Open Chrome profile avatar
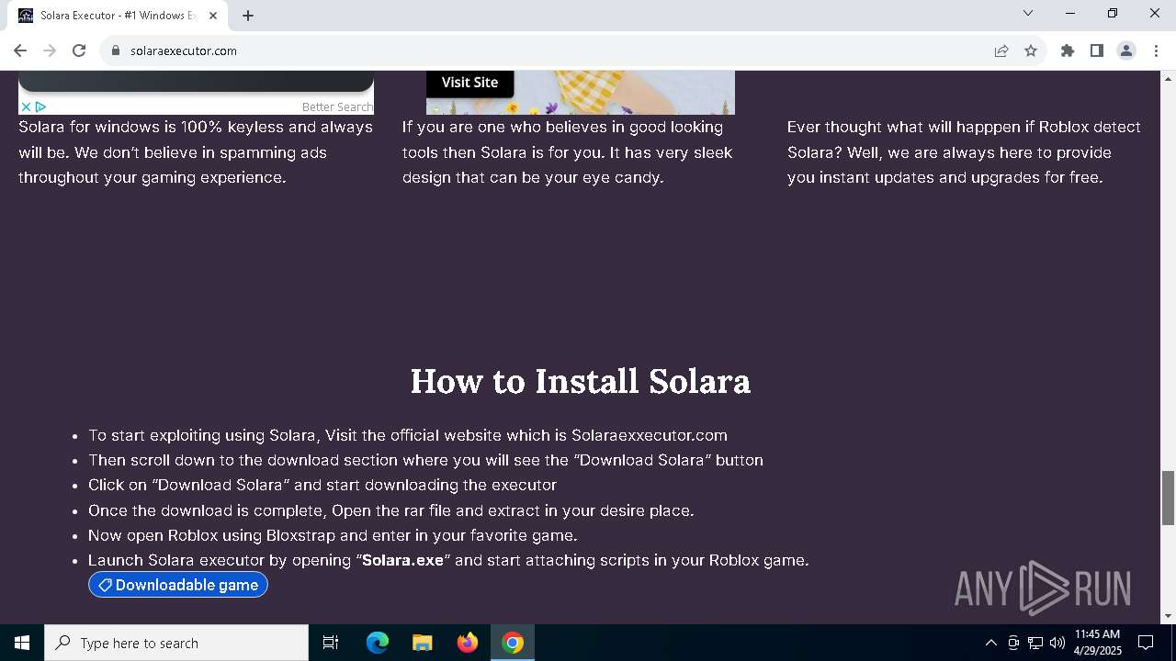This screenshot has width=1176, height=661. pos(1126,50)
